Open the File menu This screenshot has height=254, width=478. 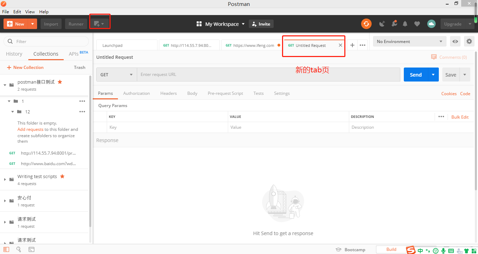[6, 12]
